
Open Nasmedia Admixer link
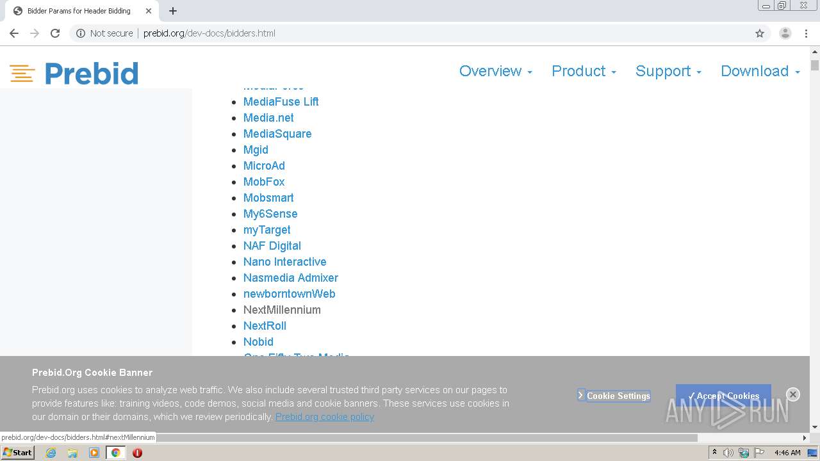click(291, 278)
